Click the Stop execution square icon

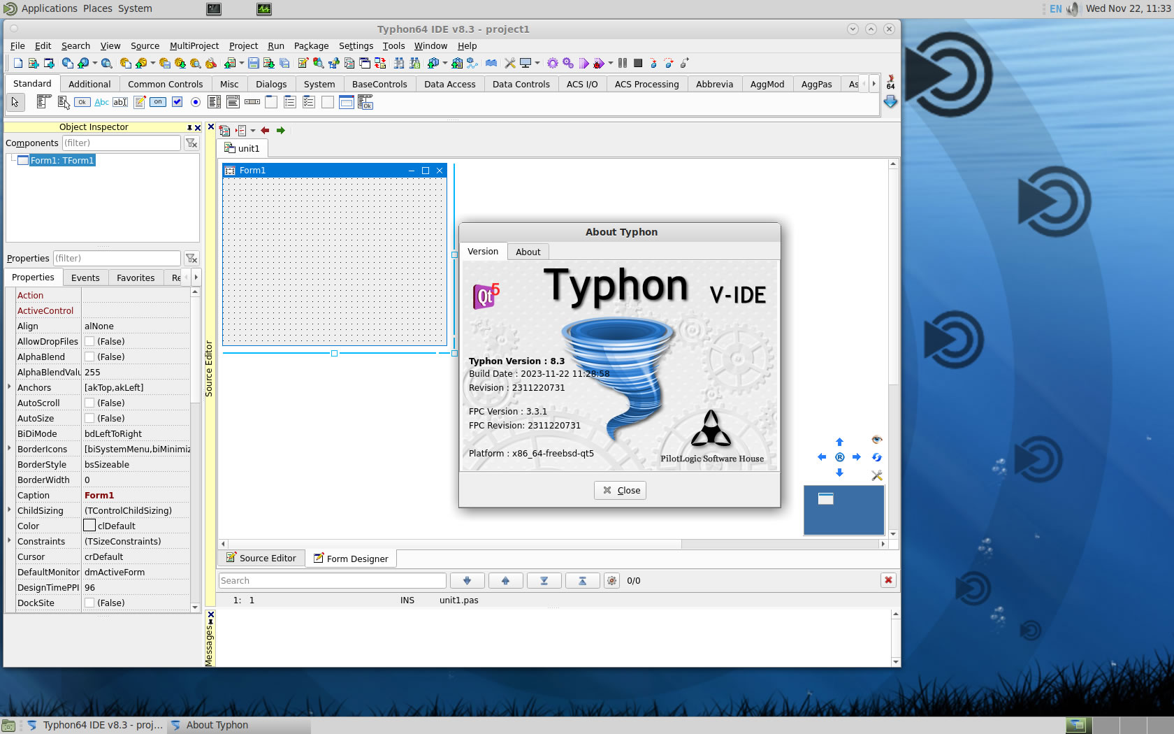(638, 63)
